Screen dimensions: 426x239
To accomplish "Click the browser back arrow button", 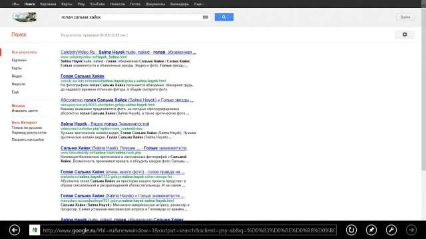I will click(15, 230).
